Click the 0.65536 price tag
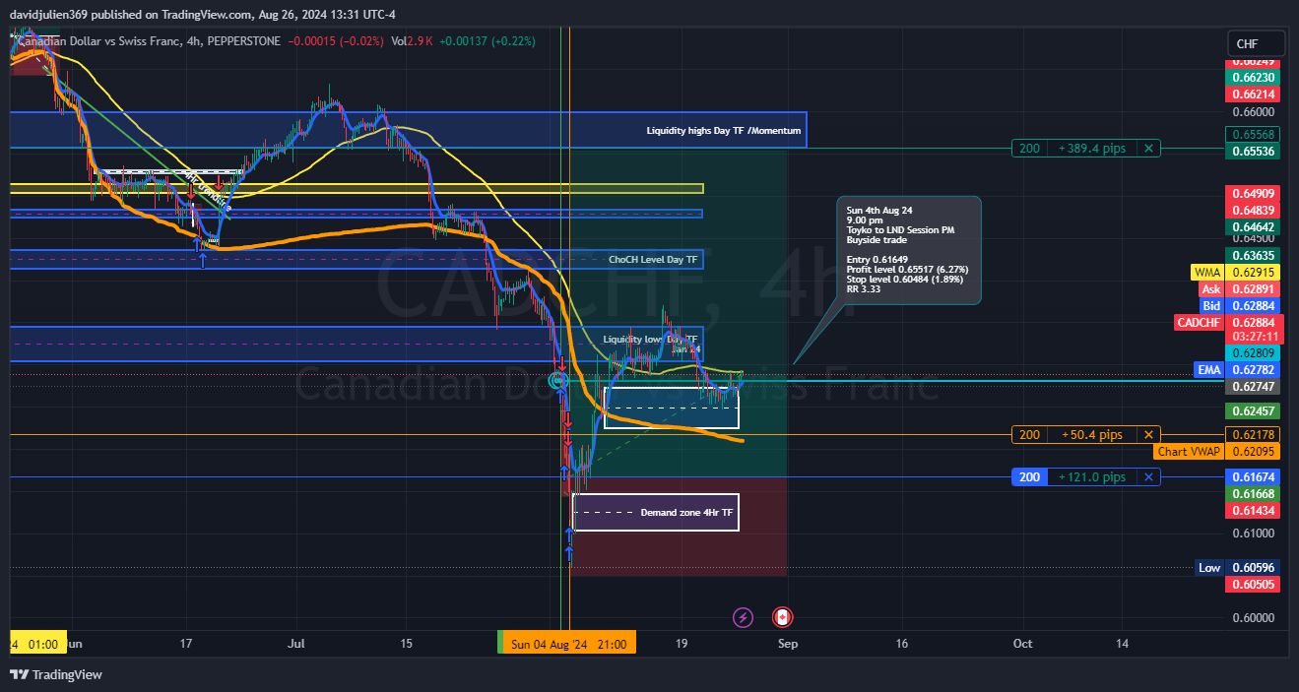This screenshot has height=692, width=1299. [x=1254, y=152]
